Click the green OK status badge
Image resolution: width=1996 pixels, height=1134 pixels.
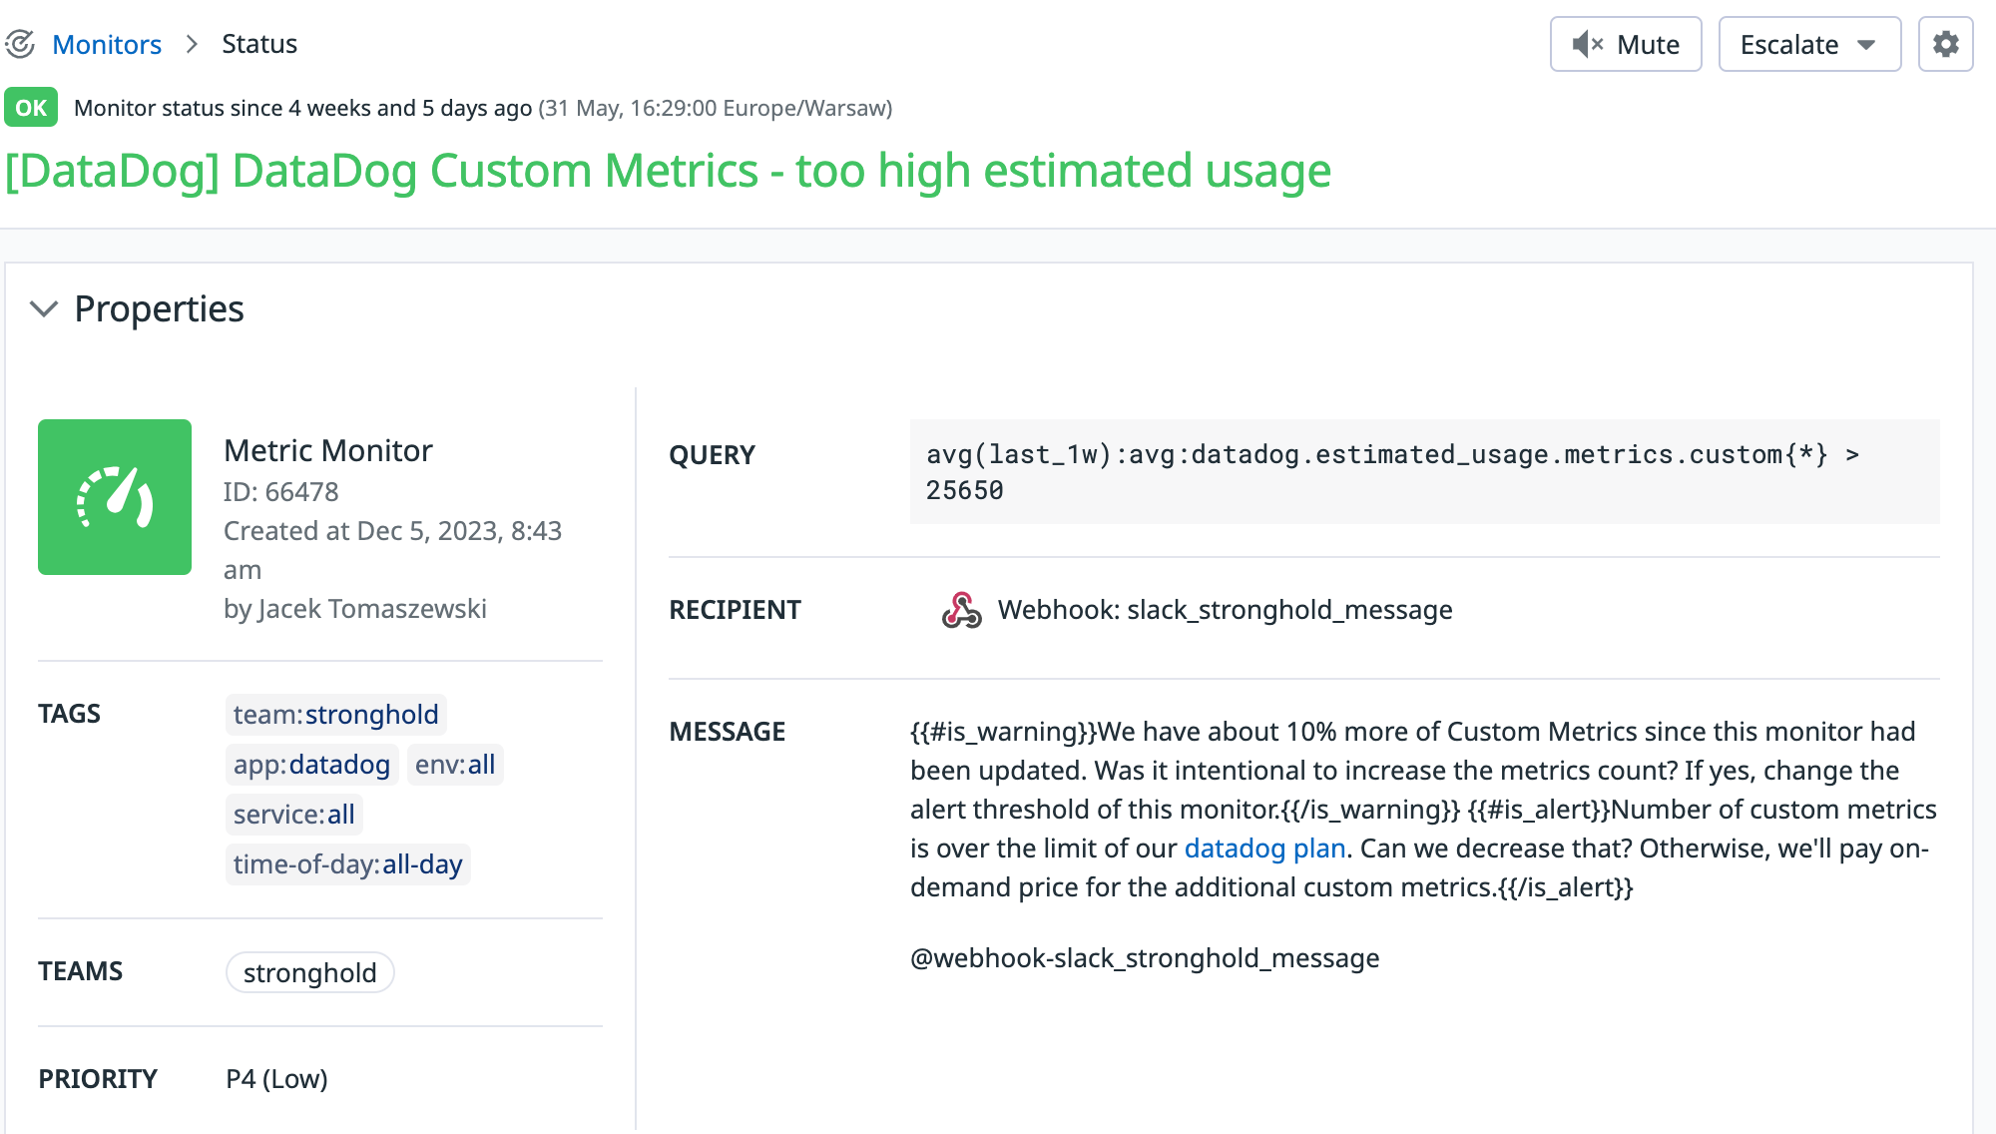[x=31, y=108]
